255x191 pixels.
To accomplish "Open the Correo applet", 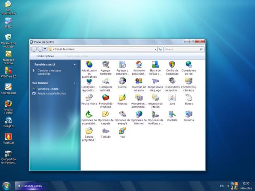I will coord(122,81).
